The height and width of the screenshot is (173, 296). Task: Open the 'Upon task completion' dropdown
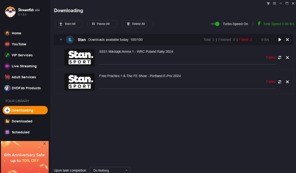point(110,170)
